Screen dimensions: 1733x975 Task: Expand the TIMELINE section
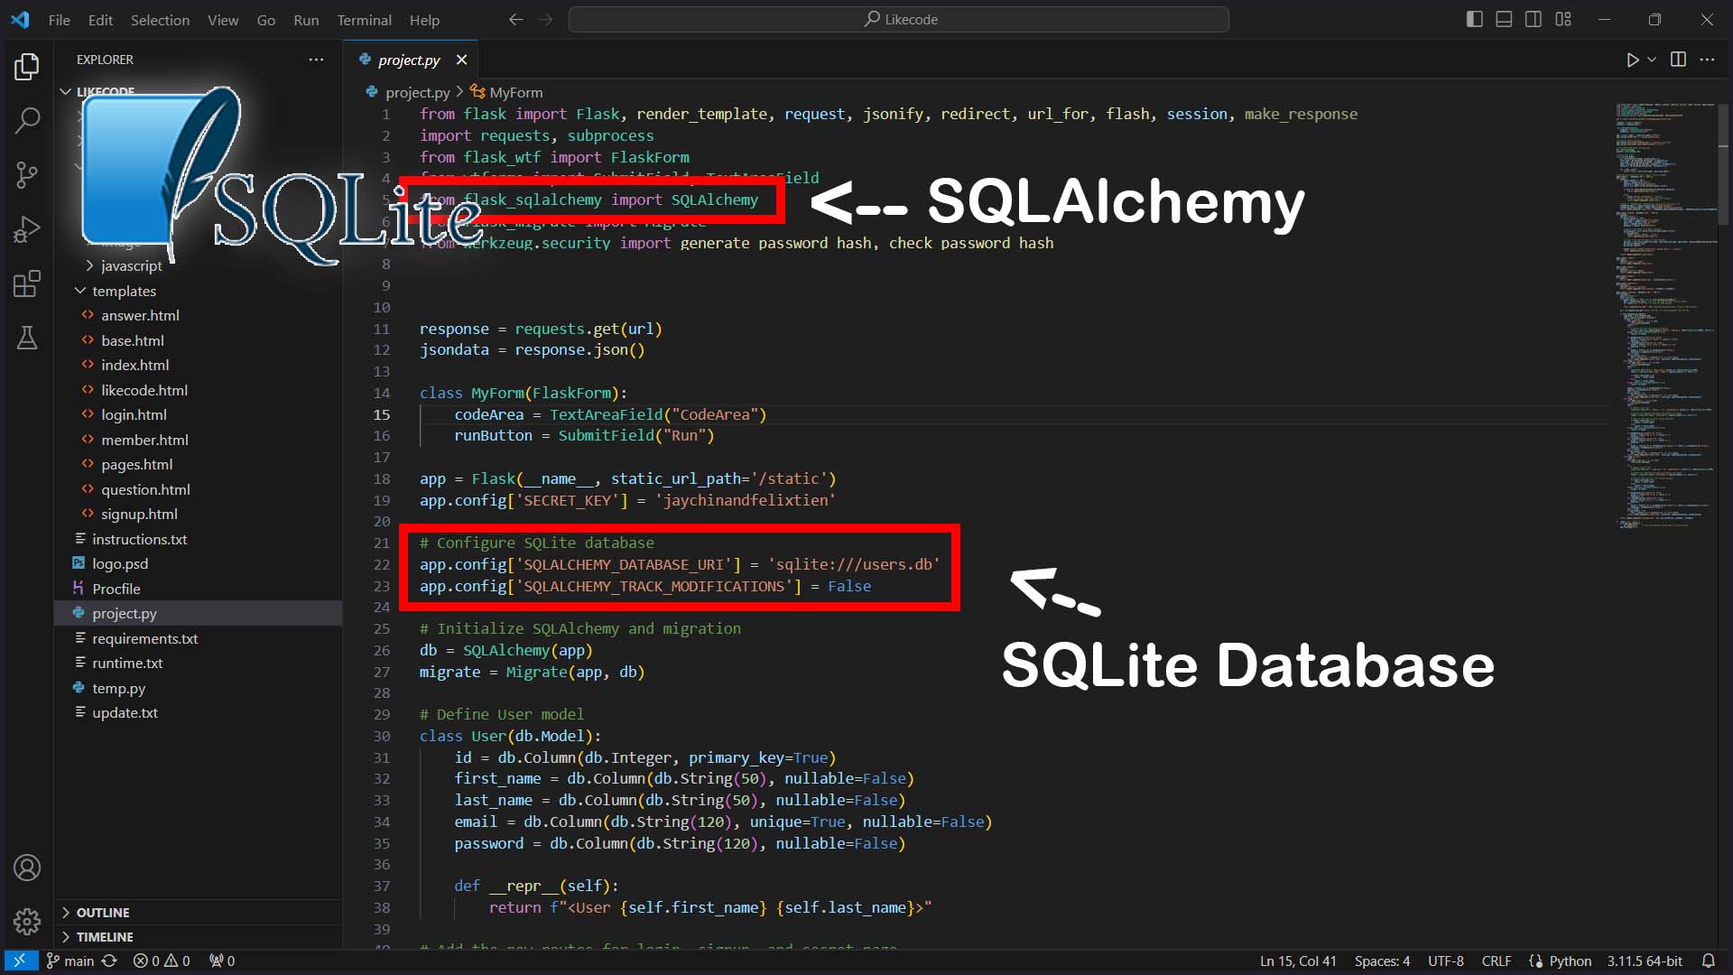[x=104, y=937]
